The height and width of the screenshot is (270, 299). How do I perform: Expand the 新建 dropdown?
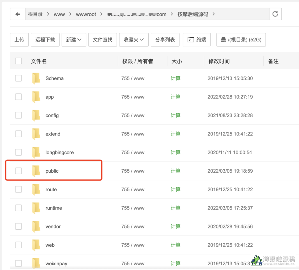click(74, 39)
